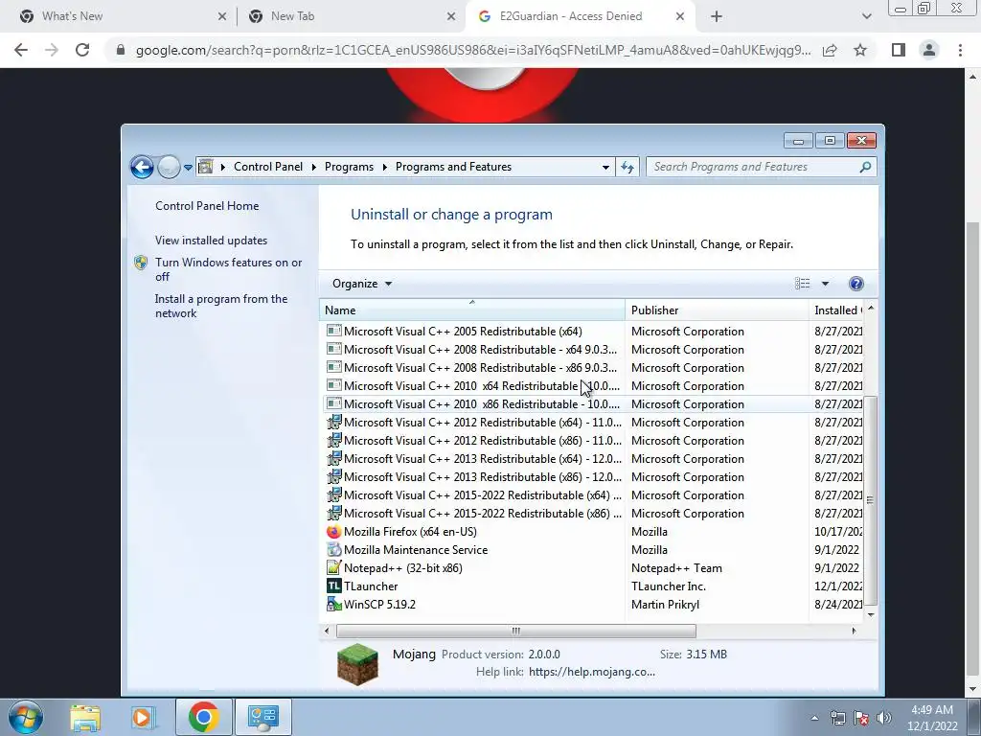The width and height of the screenshot is (981, 736).
Task: Click Programs breadcrumb item
Action: [x=349, y=167]
